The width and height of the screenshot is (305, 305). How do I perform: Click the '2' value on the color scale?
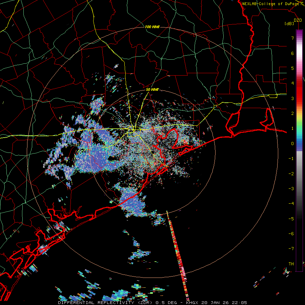click(292, 114)
